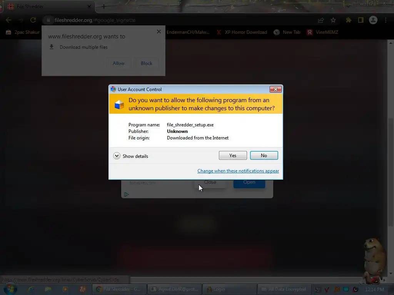Click download icon in permission popup
This screenshot has width=394, height=295.
tap(52, 47)
